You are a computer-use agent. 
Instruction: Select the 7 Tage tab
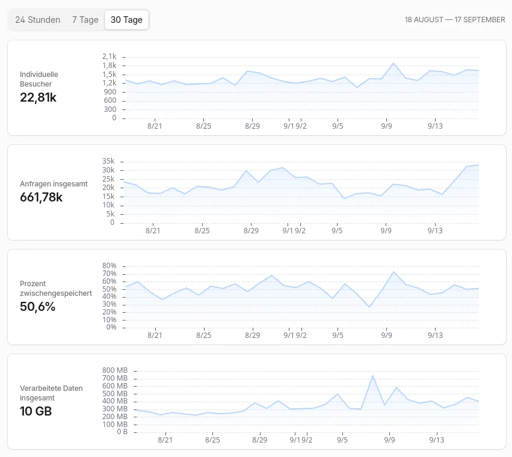click(x=85, y=20)
